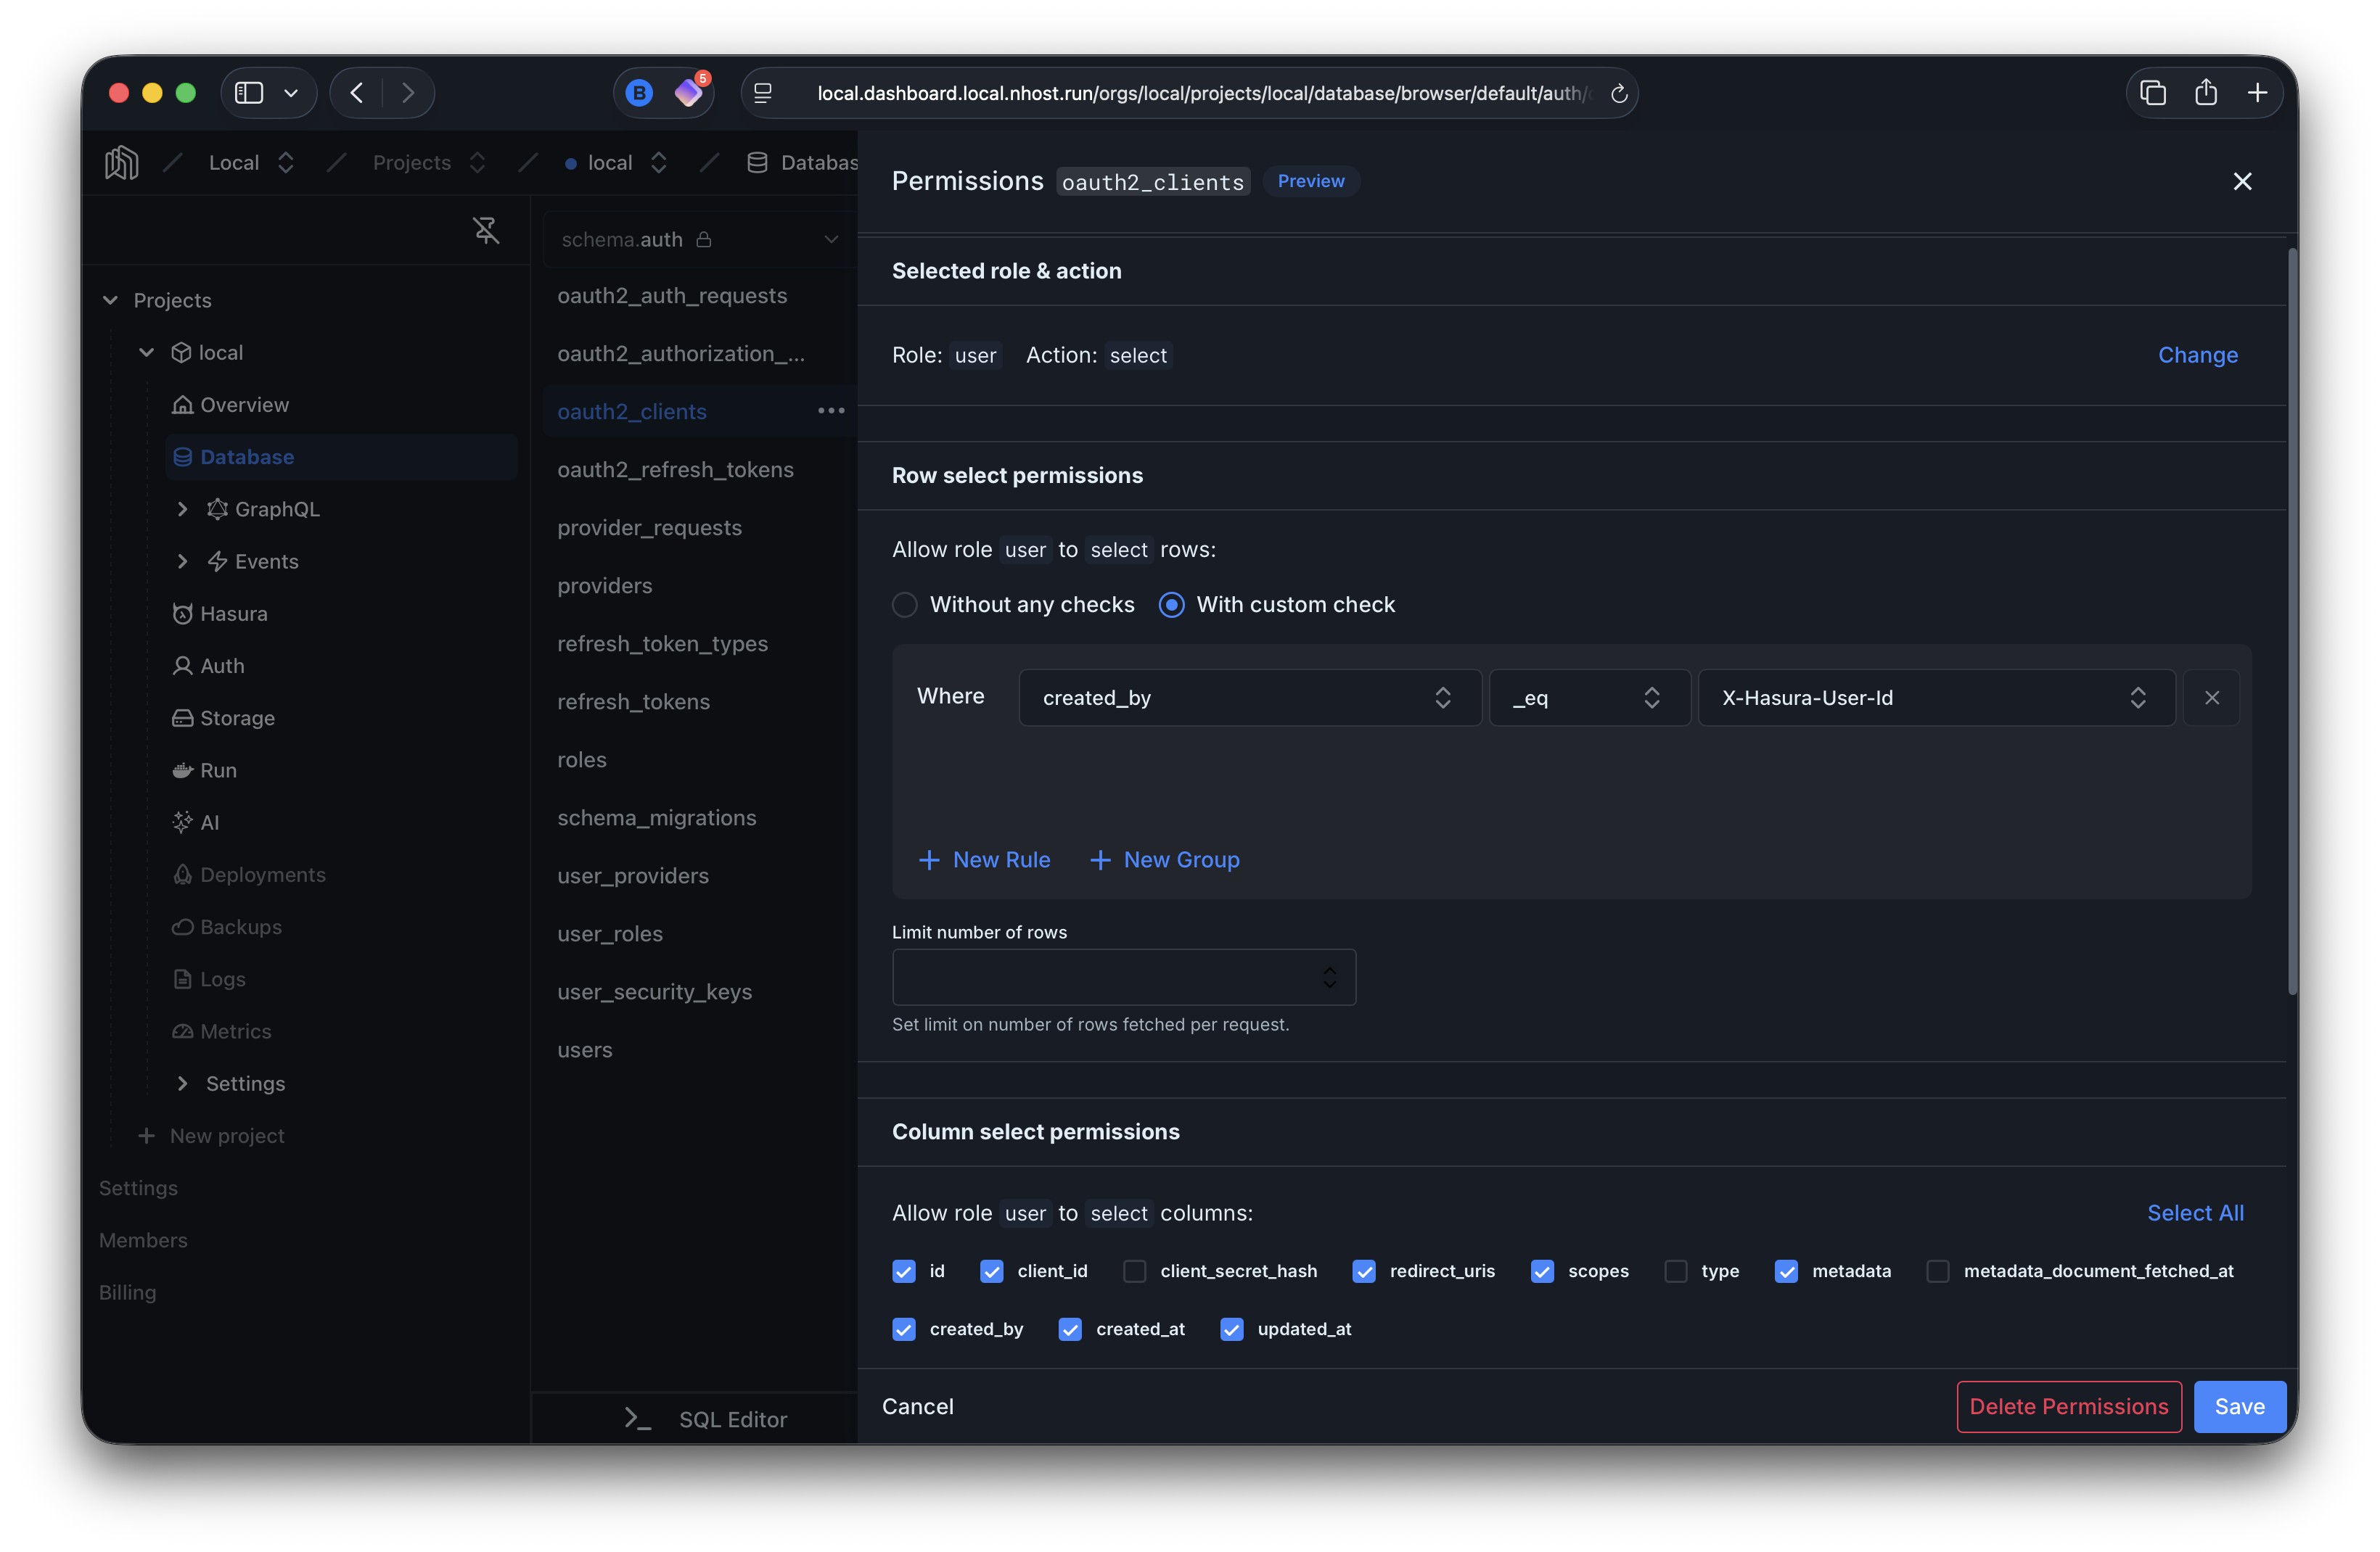Open the Deployments section
The height and width of the screenshot is (1552, 2380).
tap(262, 873)
